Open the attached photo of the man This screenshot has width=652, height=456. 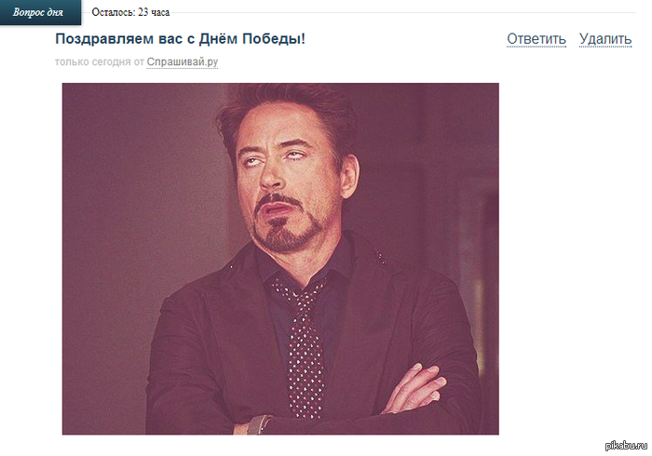280,259
